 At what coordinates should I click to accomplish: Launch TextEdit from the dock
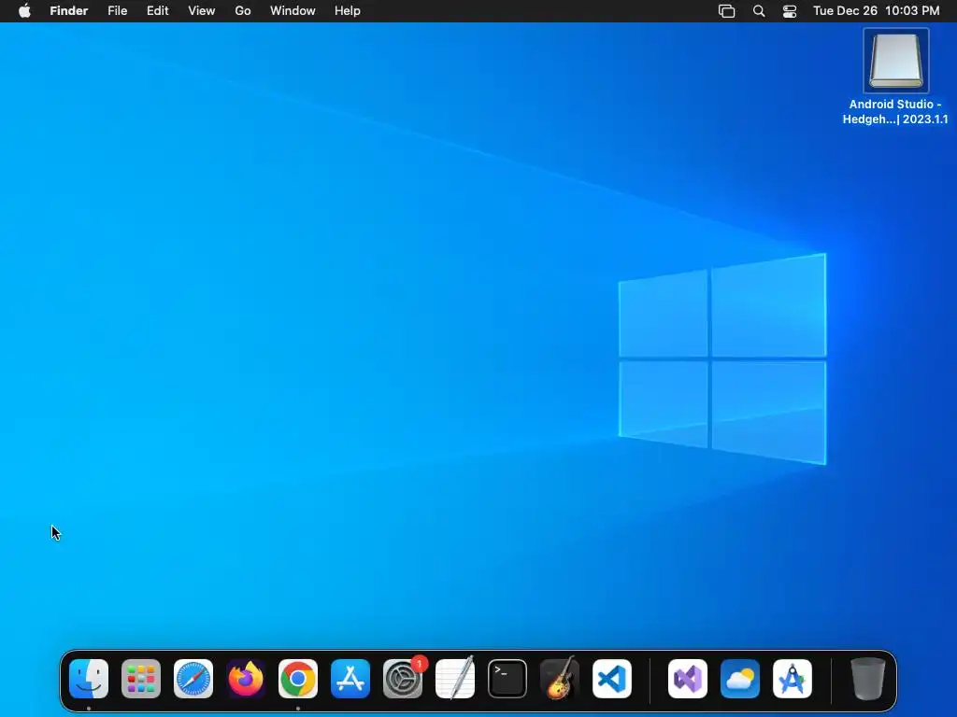click(455, 679)
